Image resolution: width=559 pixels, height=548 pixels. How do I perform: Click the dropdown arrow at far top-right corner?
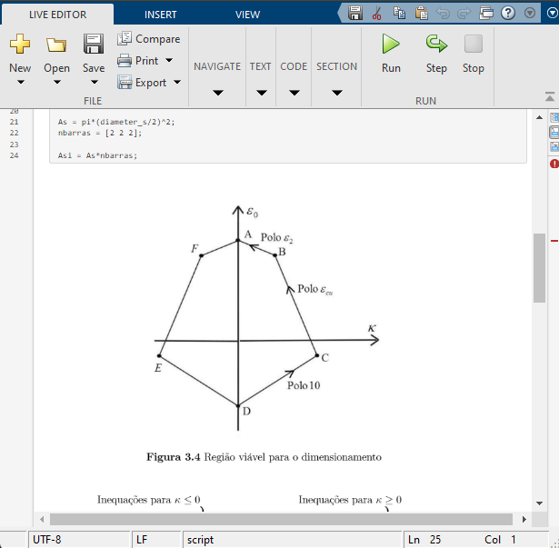point(553,14)
